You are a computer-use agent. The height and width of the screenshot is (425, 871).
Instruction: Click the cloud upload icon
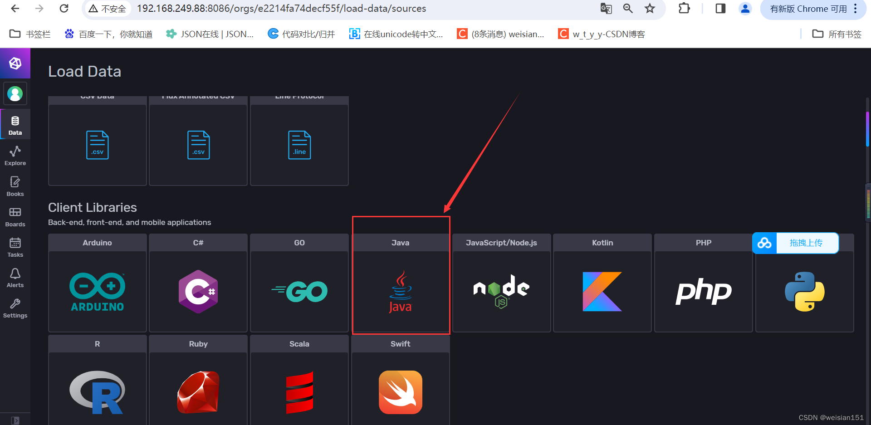pyautogui.click(x=764, y=243)
